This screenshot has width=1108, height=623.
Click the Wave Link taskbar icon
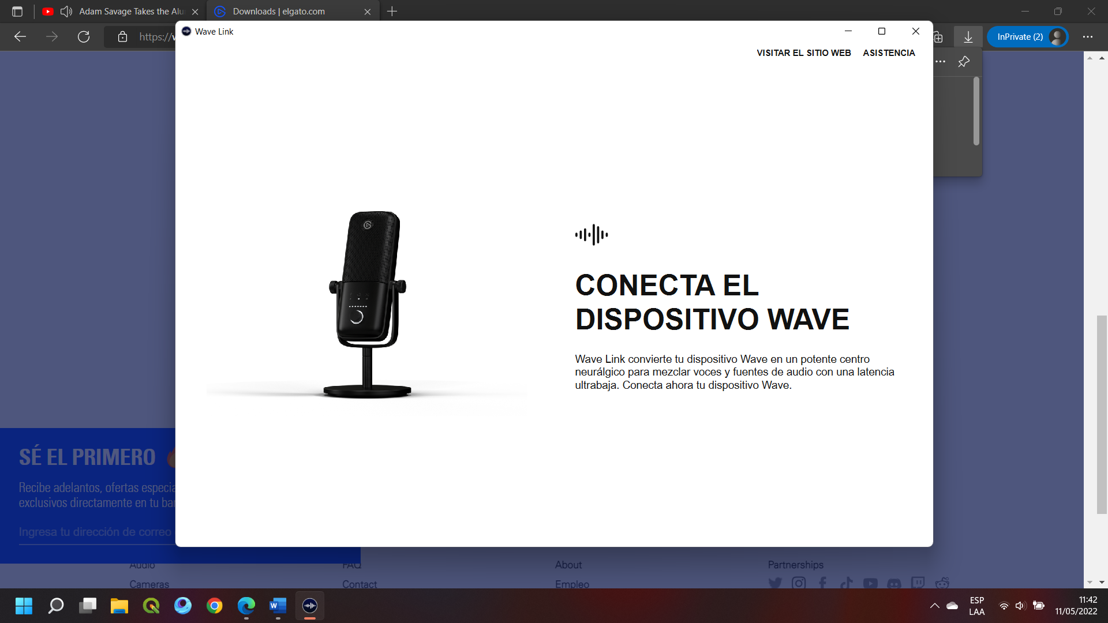click(310, 605)
